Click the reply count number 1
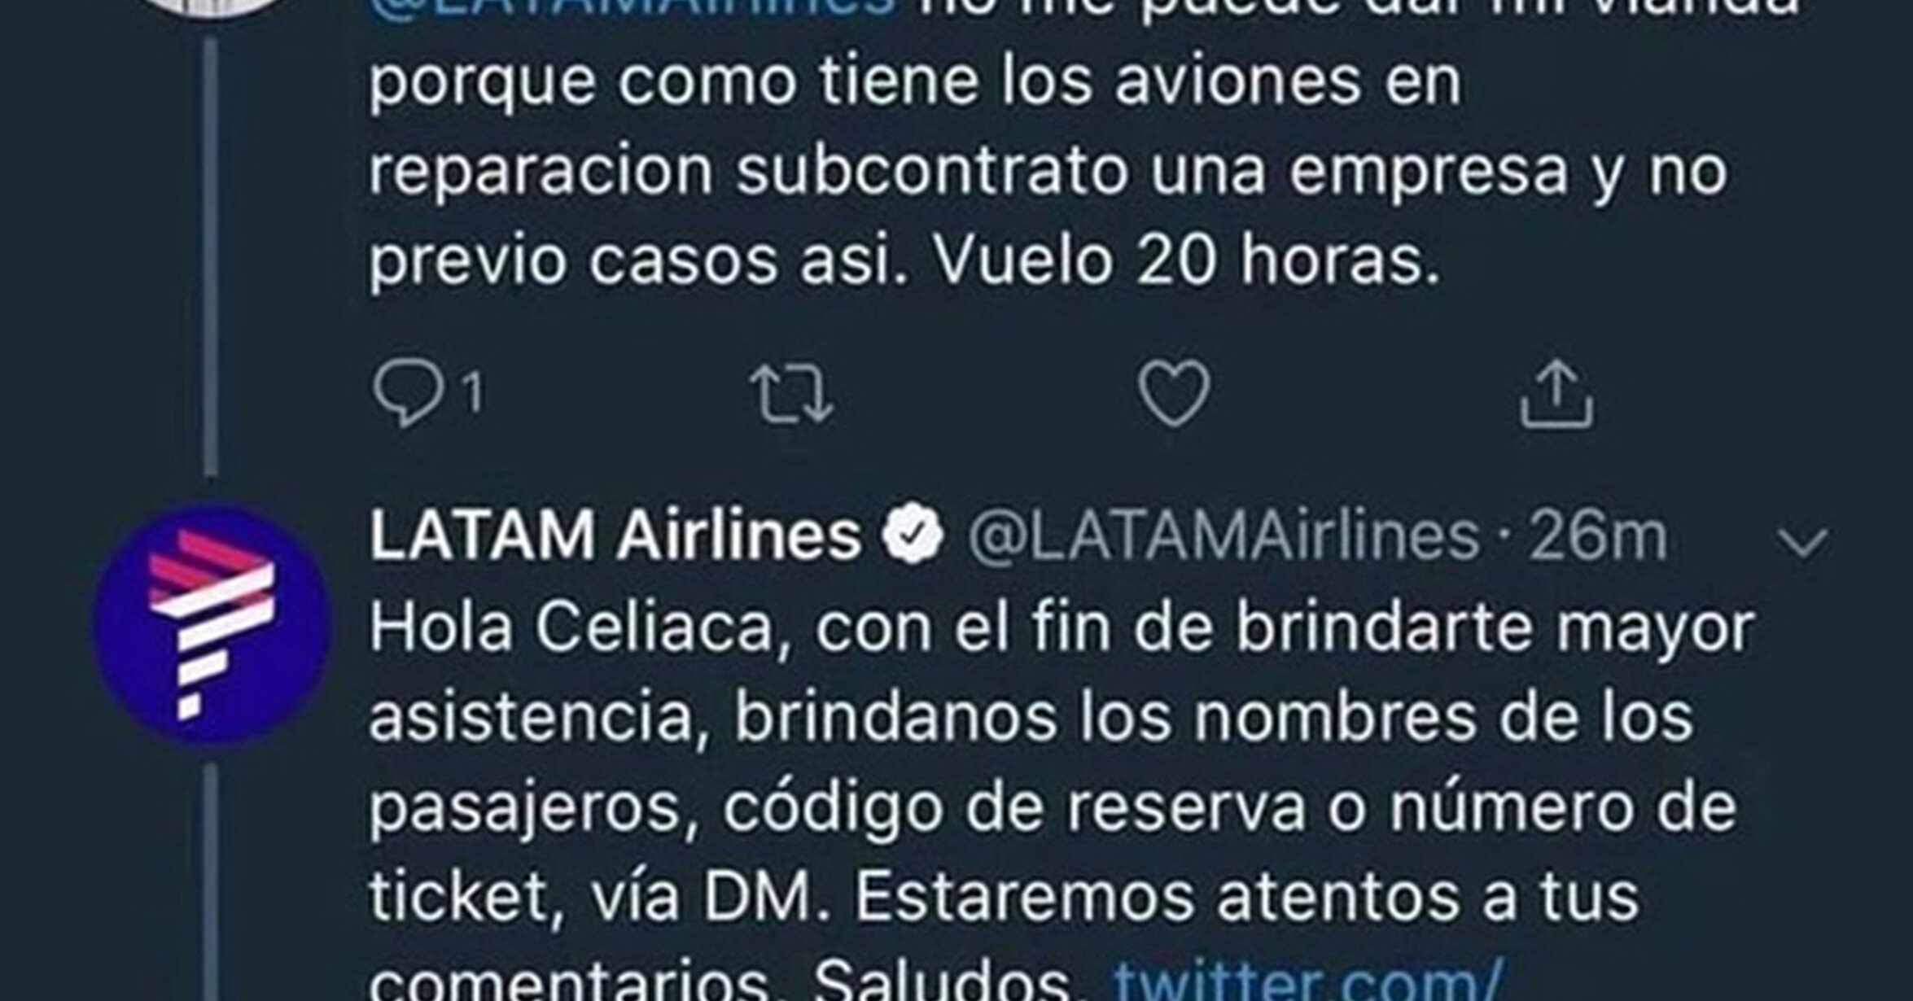This screenshot has width=1913, height=1001. tap(472, 393)
